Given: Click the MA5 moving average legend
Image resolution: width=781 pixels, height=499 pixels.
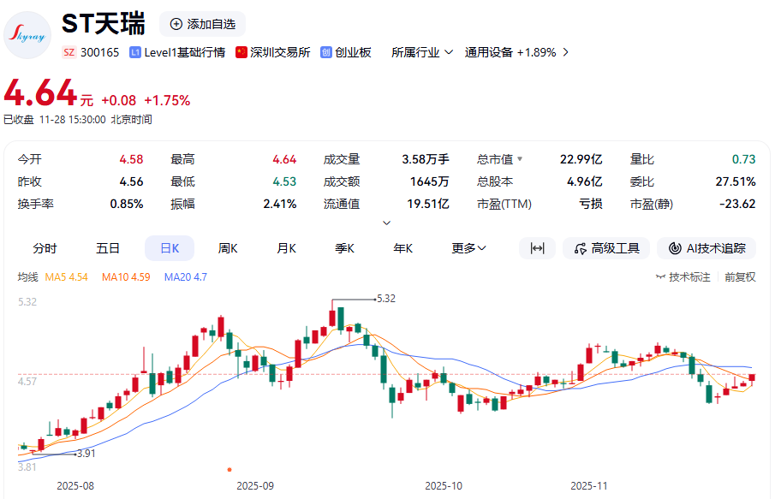Looking at the screenshot, I should (x=67, y=276).
